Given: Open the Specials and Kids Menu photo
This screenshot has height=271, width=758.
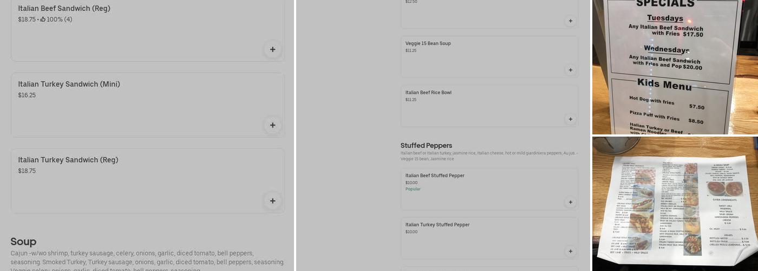Looking at the screenshot, I should coord(675,67).
